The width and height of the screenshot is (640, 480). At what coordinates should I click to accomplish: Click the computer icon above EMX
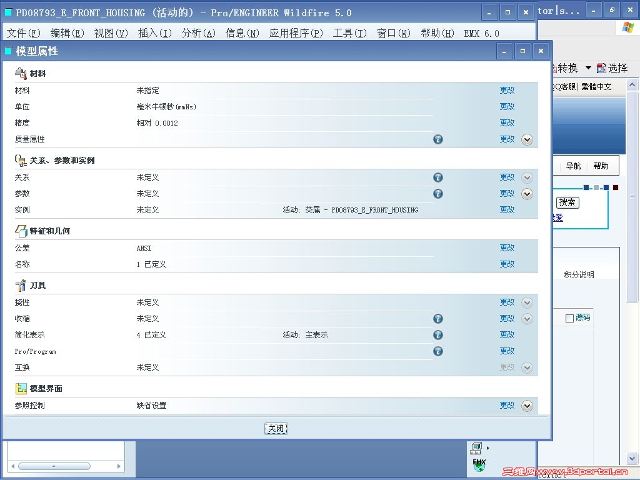(x=476, y=448)
